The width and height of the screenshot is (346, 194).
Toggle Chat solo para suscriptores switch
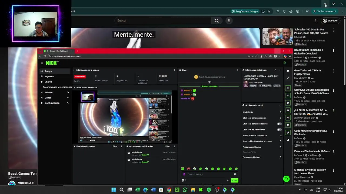(279, 124)
